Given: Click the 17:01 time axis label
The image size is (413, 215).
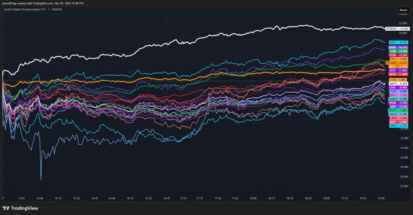Looking at the screenshot, I should (184, 198).
